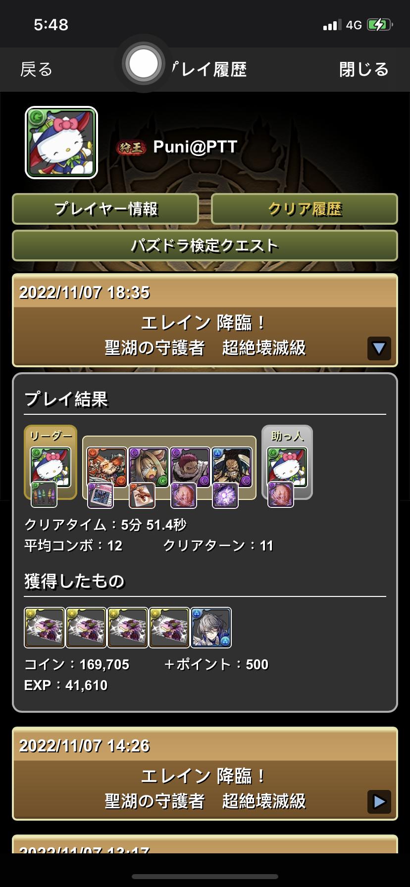Tap the leader Hello Kitty monster icon
This screenshot has height=887, width=410.
click(51, 467)
